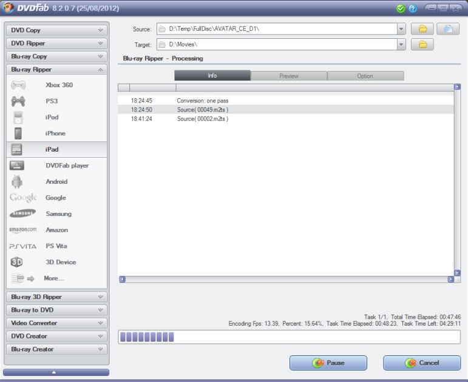Select the amazon.com logo icon
Image resolution: width=468 pixels, height=382 pixels.
22,230
